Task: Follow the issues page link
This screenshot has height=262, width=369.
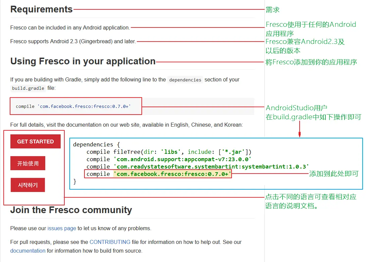Action: point(62,228)
